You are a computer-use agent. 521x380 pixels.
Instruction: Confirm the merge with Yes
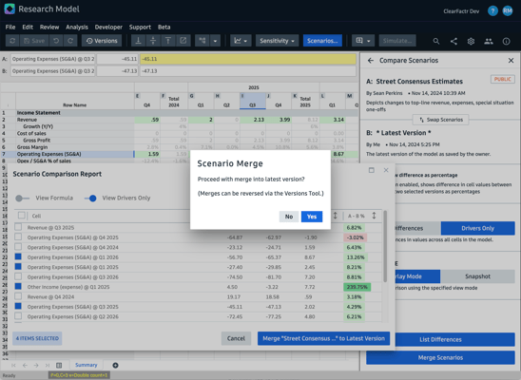pos(312,217)
